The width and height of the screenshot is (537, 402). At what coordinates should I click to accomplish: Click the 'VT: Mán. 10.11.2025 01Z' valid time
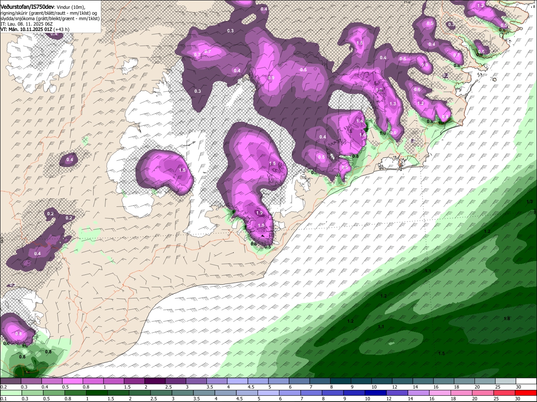pos(26,29)
